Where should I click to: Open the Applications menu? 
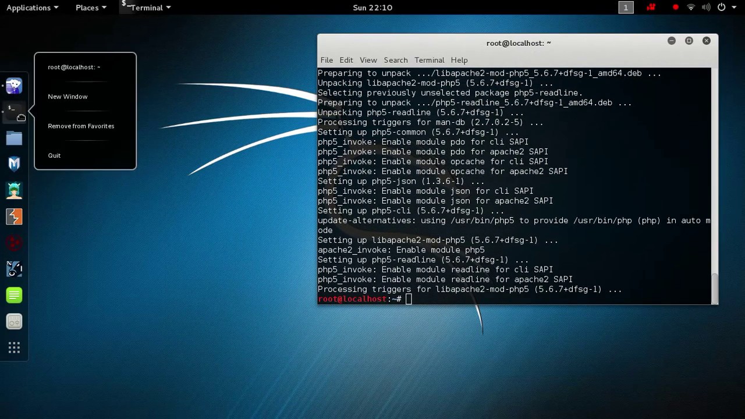click(x=32, y=8)
